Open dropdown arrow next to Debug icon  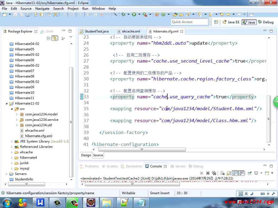tap(128, 15)
